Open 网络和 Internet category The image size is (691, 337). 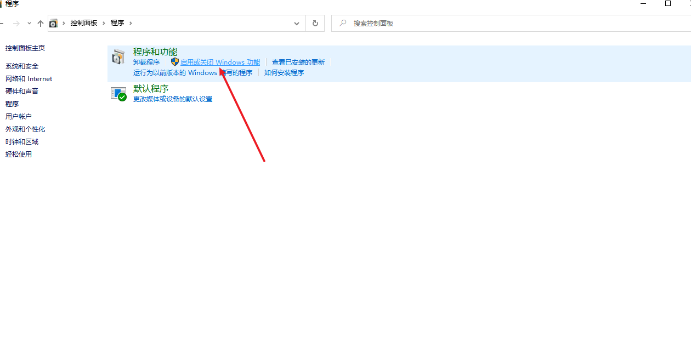pyautogui.click(x=29, y=79)
